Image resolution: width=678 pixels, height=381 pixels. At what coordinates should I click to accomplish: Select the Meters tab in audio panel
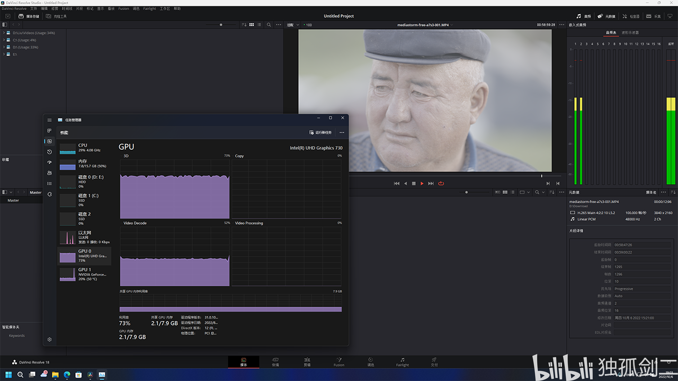coord(611,33)
